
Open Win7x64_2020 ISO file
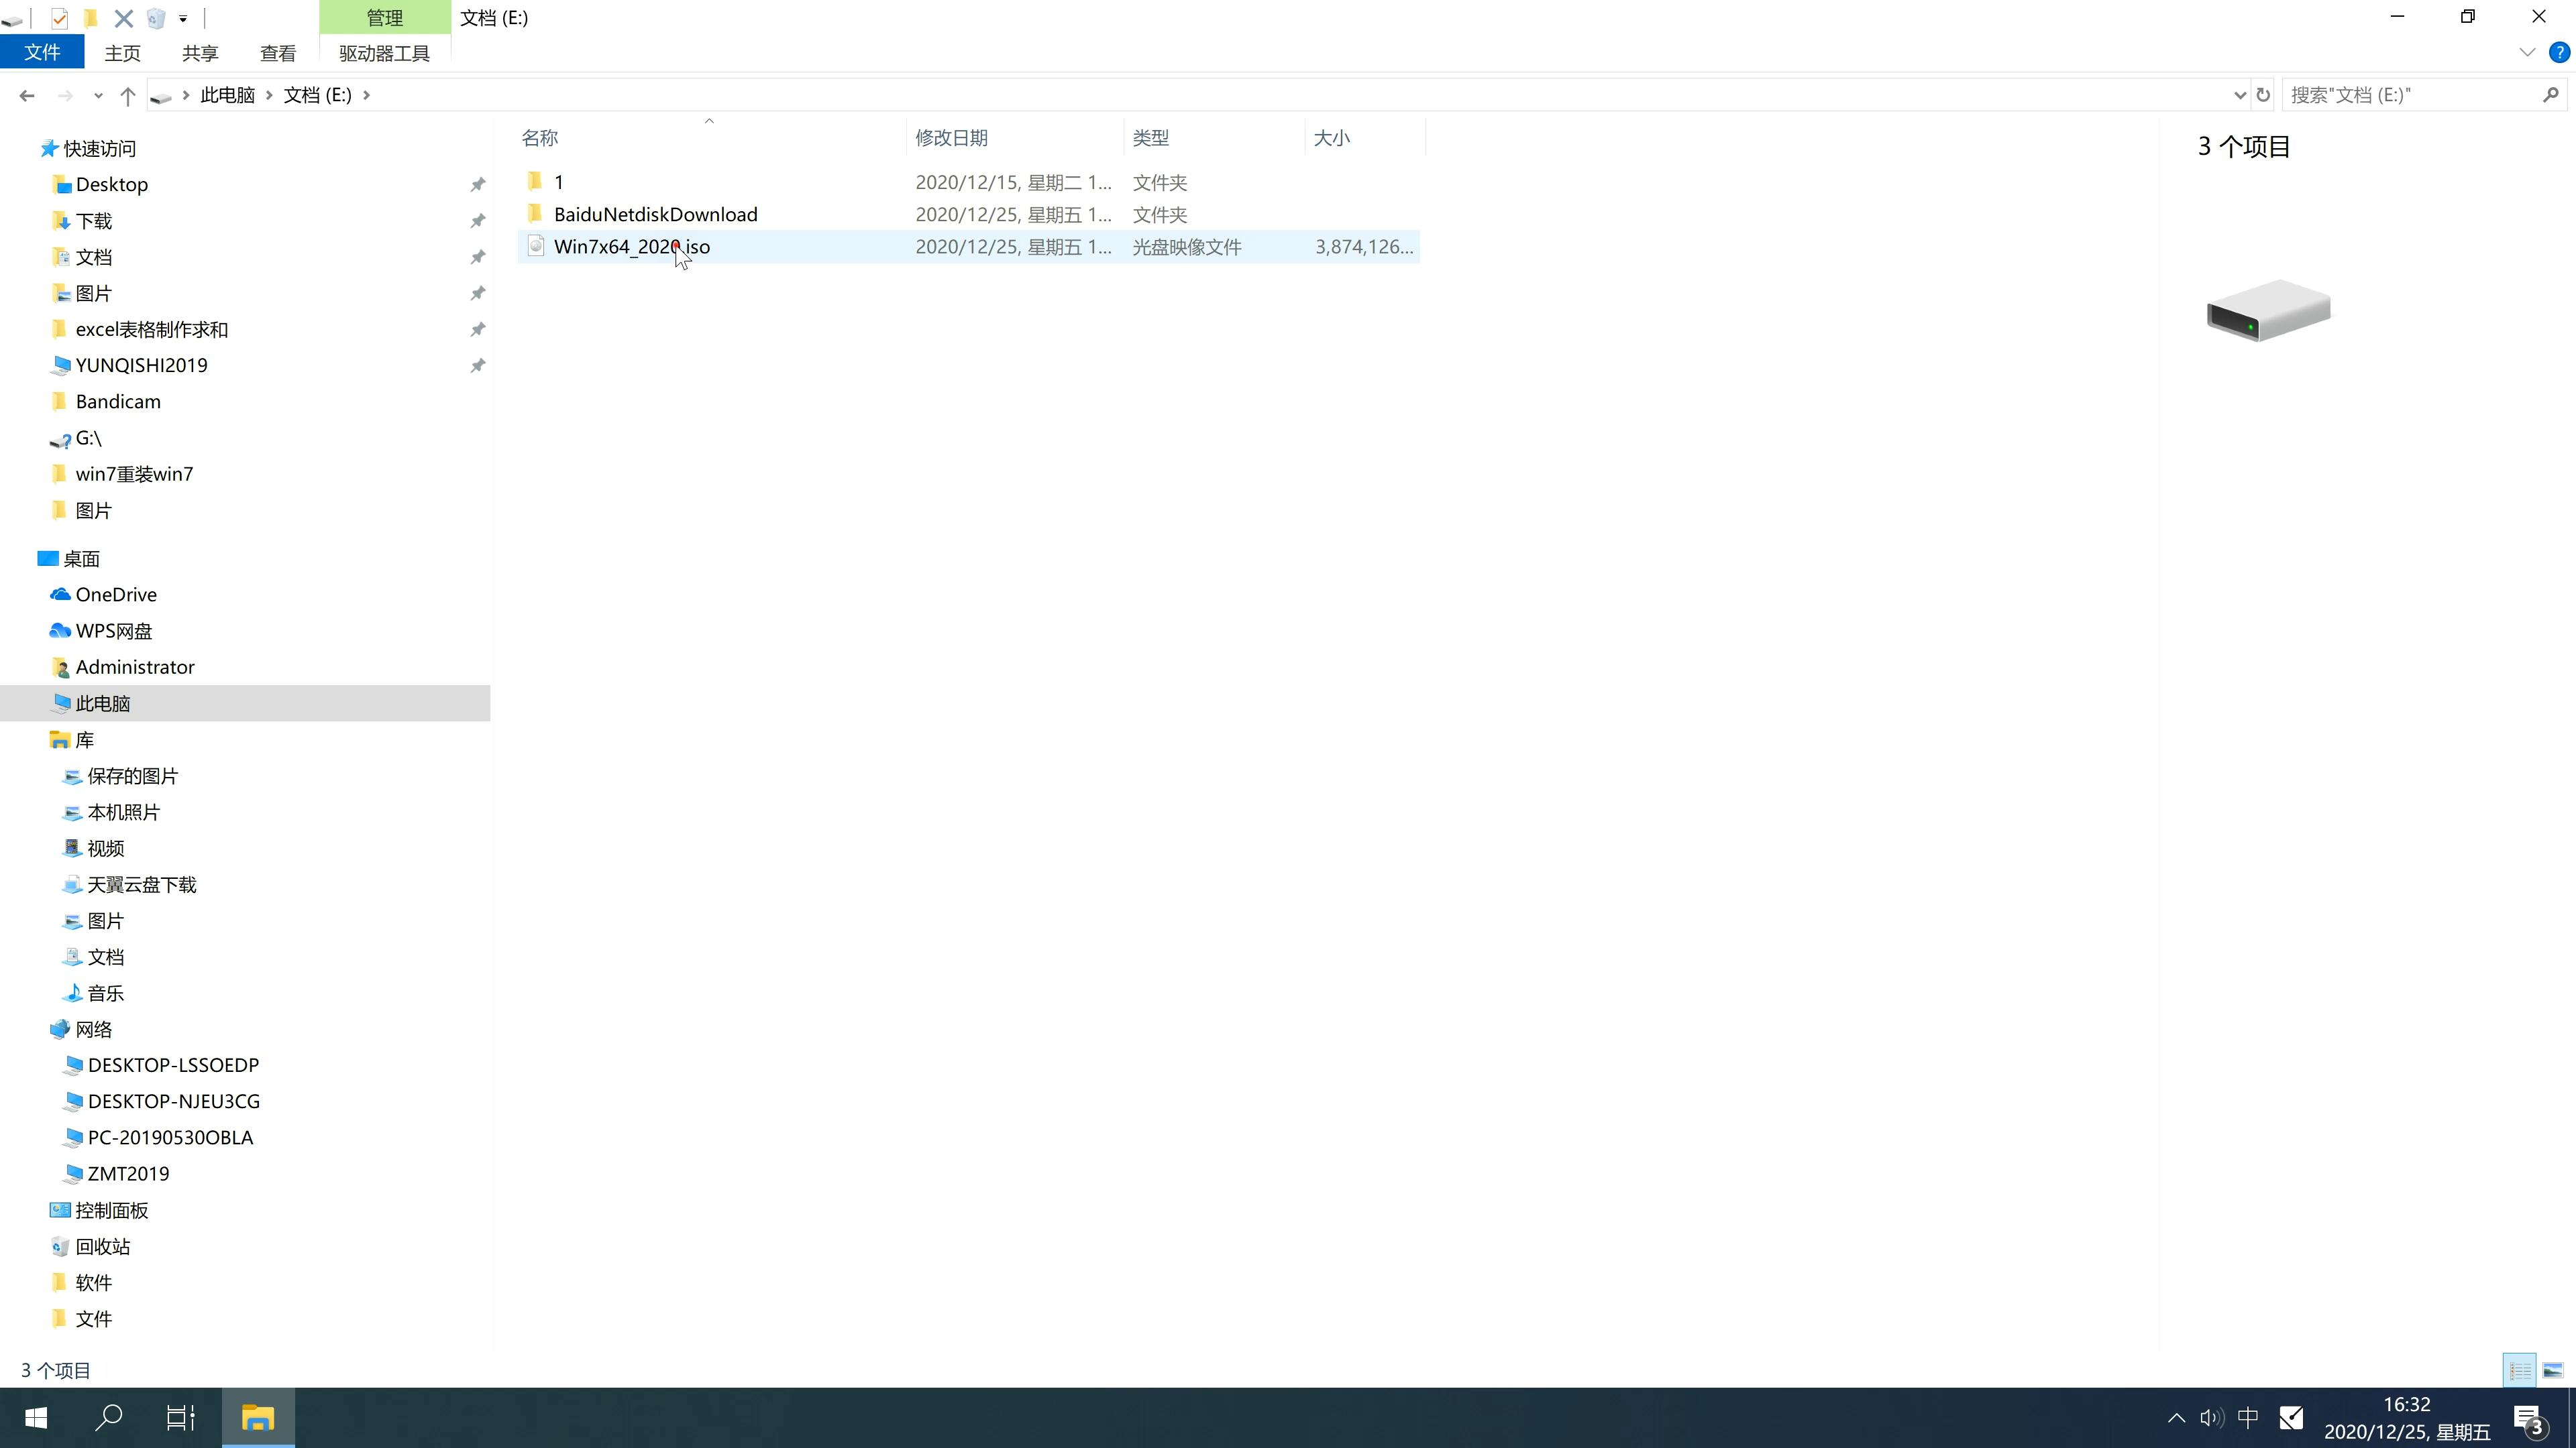(632, 246)
